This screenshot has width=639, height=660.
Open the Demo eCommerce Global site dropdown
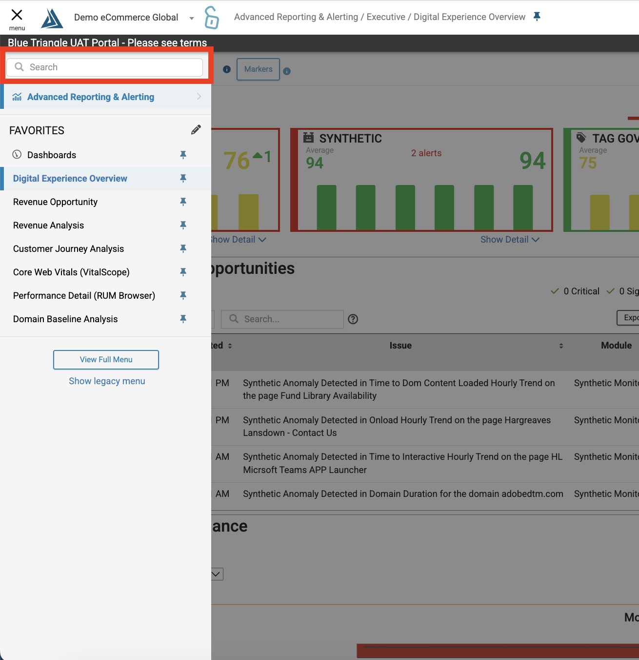134,18
